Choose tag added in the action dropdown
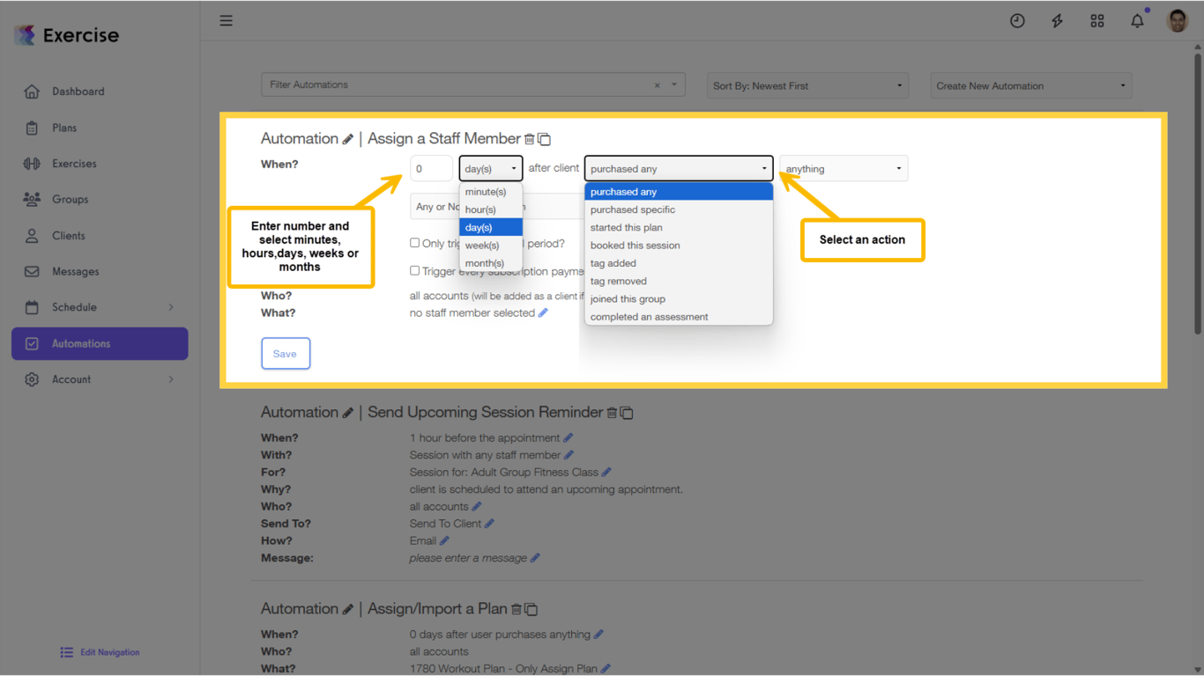Image resolution: width=1204 pixels, height=676 pixels. pyautogui.click(x=613, y=262)
